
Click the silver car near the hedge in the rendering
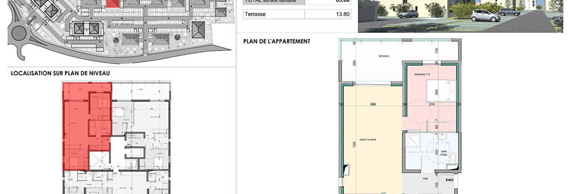(485, 16)
